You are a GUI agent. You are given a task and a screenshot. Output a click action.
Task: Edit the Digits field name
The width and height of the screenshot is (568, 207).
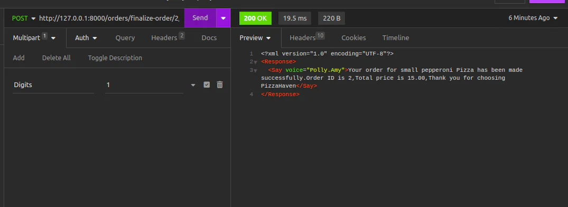(53, 85)
